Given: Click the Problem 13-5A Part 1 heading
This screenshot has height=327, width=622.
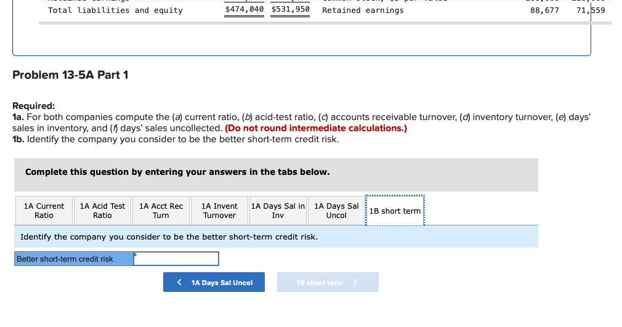Looking at the screenshot, I should click(70, 75).
